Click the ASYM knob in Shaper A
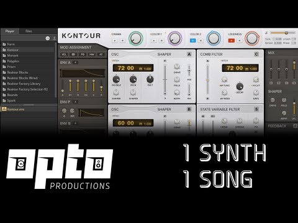298x223 pixels. coord(177,92)
